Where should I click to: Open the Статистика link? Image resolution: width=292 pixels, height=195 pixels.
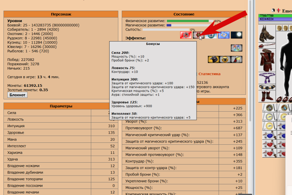click(x=209, y=74)
